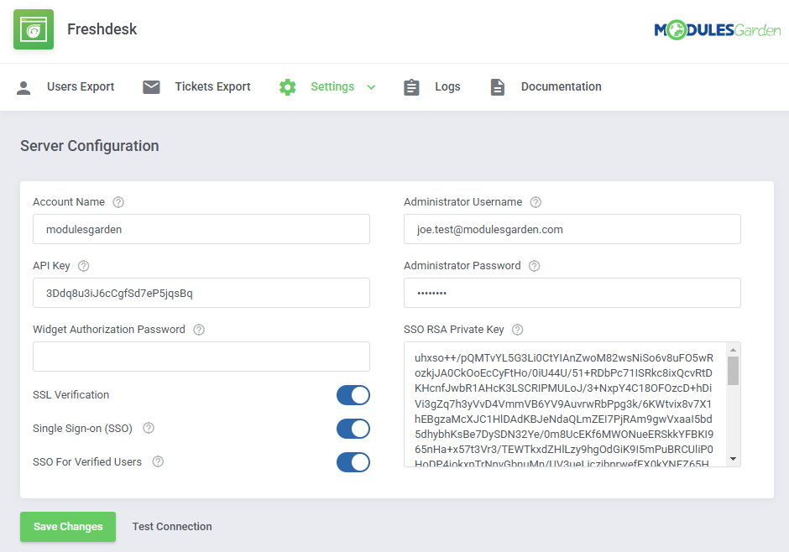Click the Users Export person icon
The height and width of the screenshot is (552, 789).
tap(24, 87)
